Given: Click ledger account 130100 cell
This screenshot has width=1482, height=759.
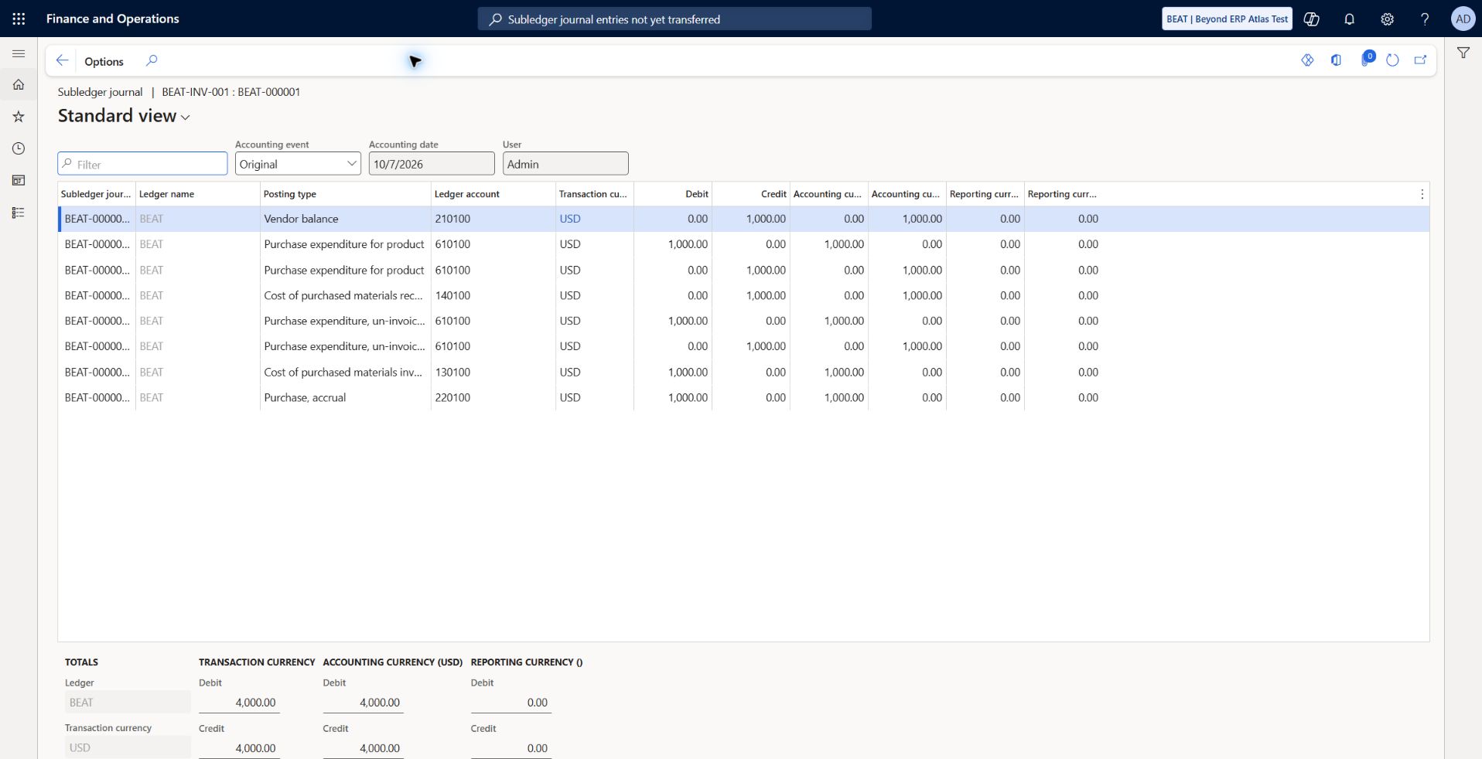Looking at the screenshot, I should tap(493, 372).
